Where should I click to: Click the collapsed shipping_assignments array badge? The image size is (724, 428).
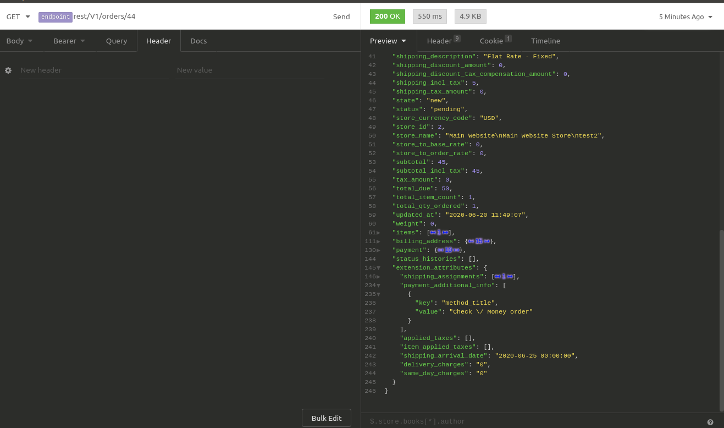[x=503, y=277]
